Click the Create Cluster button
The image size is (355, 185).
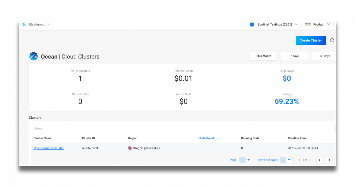coord(311,40)
